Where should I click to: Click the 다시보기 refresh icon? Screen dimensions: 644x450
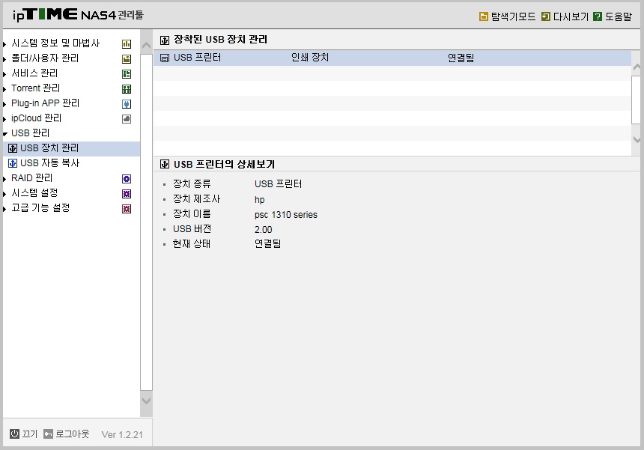[545, 16]
